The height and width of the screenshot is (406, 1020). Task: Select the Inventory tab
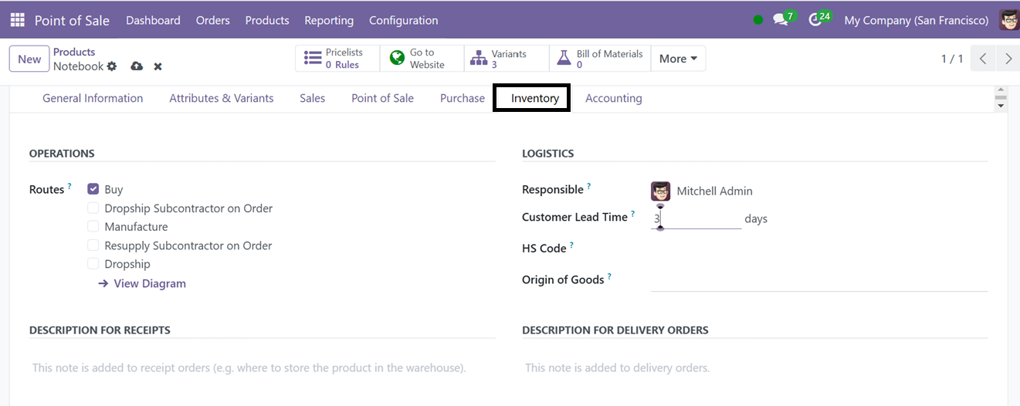(x=535, y=98)
